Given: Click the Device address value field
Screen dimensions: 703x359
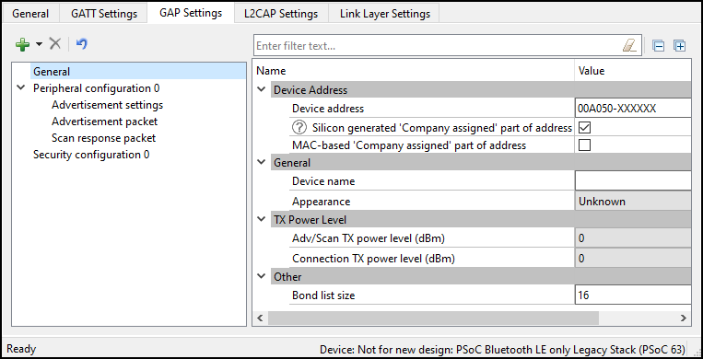Looking at the screenshot, I should coord(633,109).
